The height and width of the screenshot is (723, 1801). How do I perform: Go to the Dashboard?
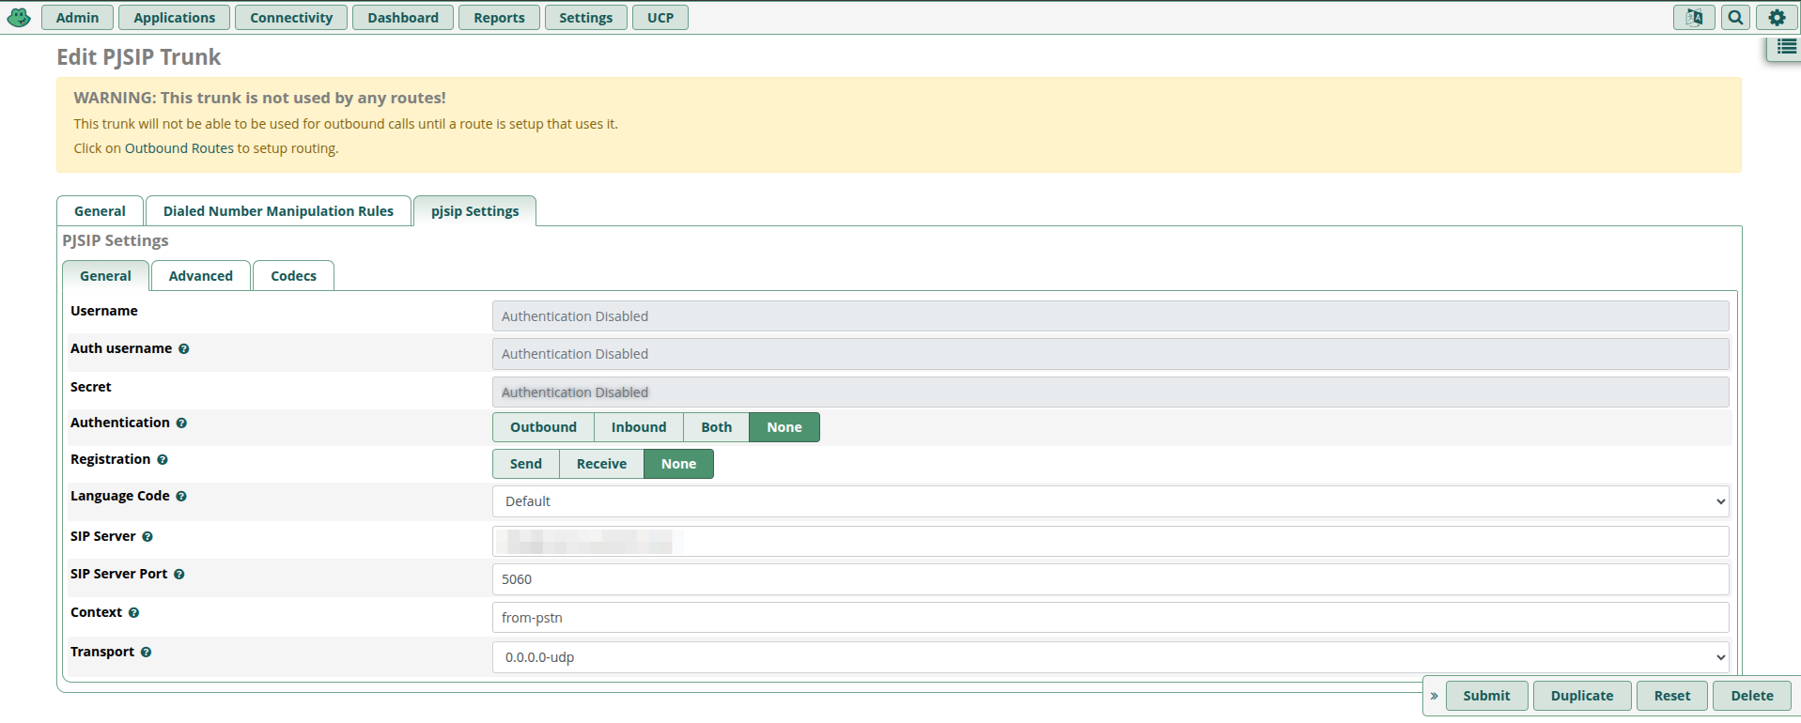[403, 18]
